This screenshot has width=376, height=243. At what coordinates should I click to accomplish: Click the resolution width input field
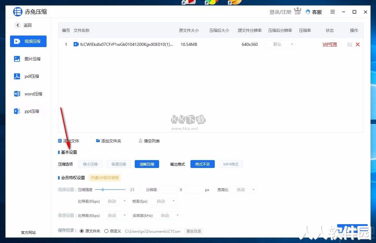pos(168,190)
